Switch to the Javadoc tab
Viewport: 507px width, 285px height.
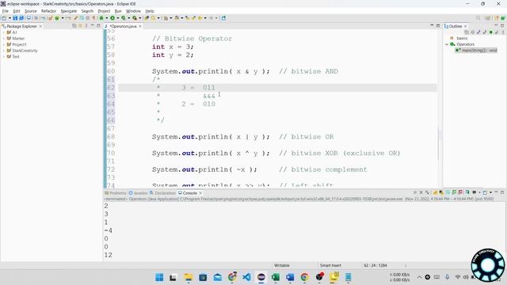(x=138, y=193)
